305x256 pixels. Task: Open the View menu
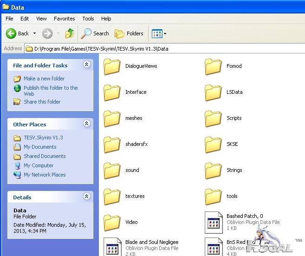pyautogui.click(x=41, y=19)
